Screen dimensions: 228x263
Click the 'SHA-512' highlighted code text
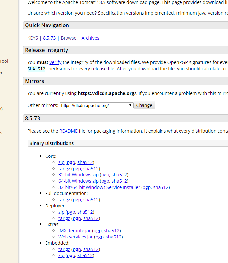[x=36, y=69]
